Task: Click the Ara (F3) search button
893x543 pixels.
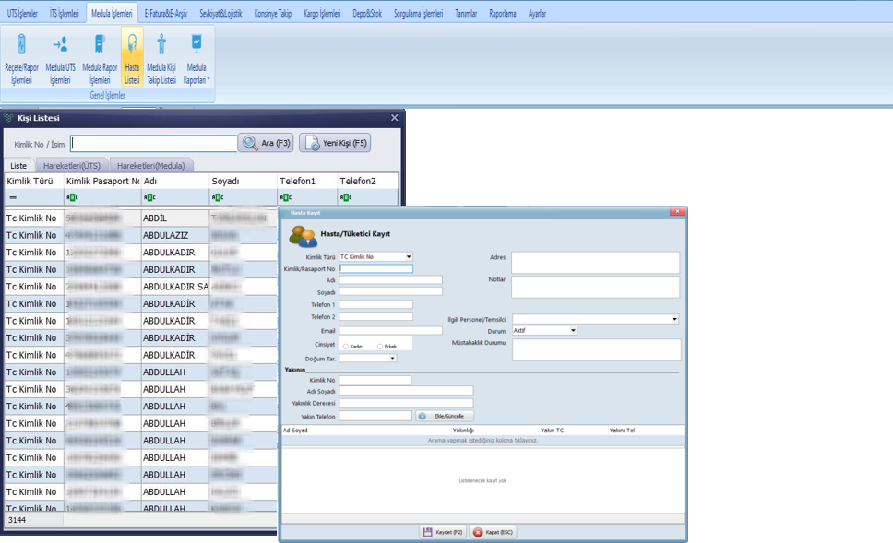Action: click(x=266, y=143)
